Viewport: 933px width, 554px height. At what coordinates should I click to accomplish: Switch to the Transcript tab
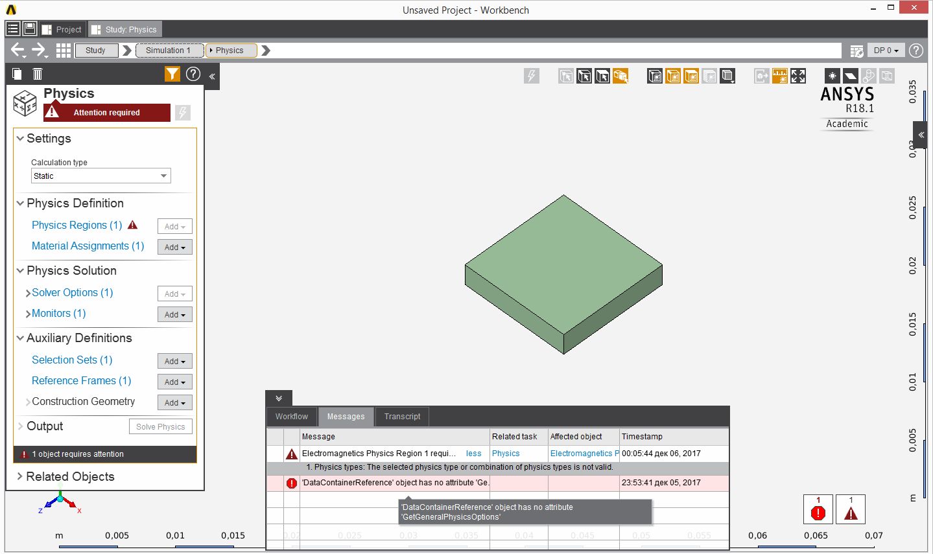403,417
